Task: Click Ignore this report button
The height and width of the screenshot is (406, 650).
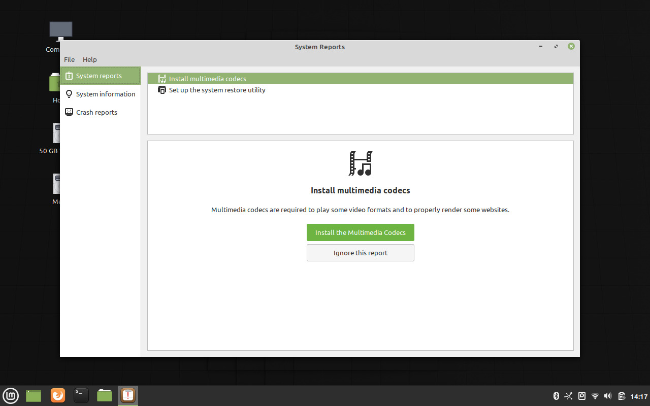Action: (361, 253)
